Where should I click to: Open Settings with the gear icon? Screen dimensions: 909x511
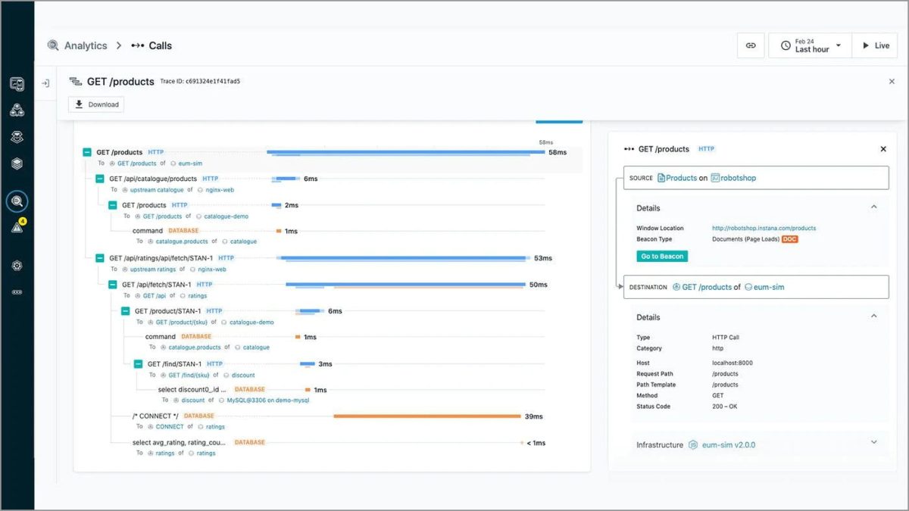pos(18,265)
